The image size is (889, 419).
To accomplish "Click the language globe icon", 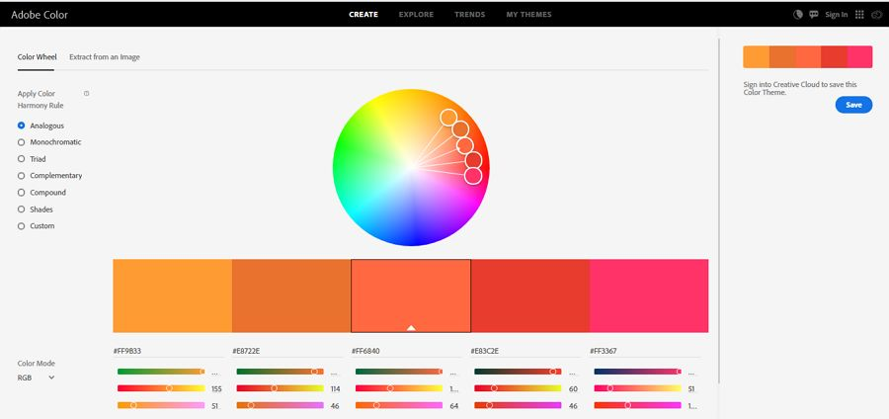I will (798, 15).
